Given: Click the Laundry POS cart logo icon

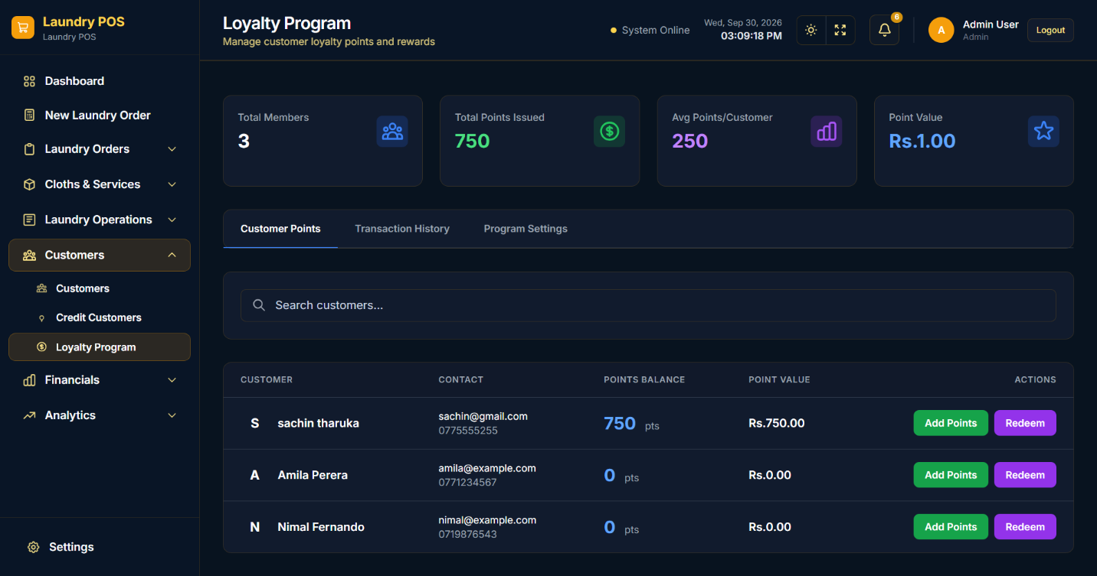Looking at the screenshot, I should point(23,28).
